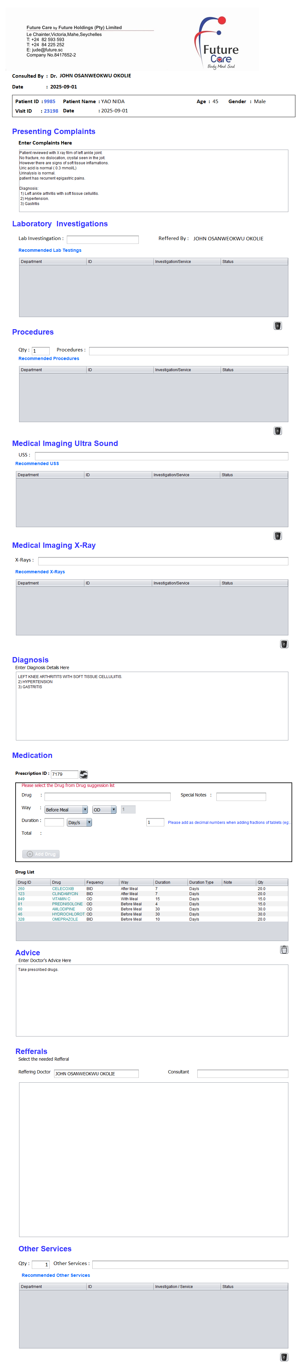Open the OD frequency dropdown
This screenshot has height=1372, width=296.
104,809
